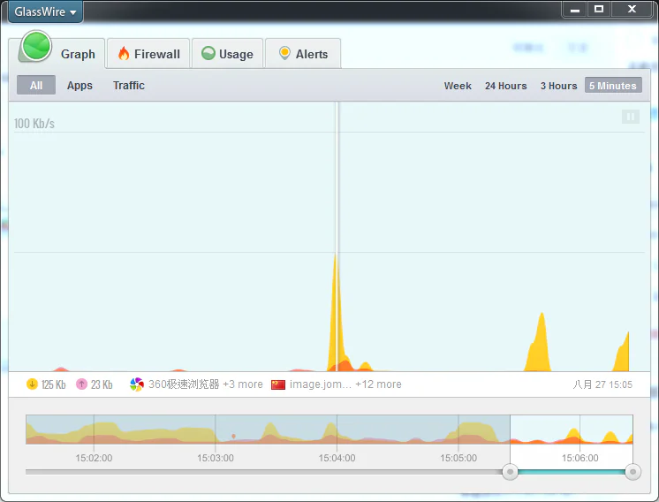
Task: Click the China flag host icon
Action: pyautogui.click(x=278, y=384)
